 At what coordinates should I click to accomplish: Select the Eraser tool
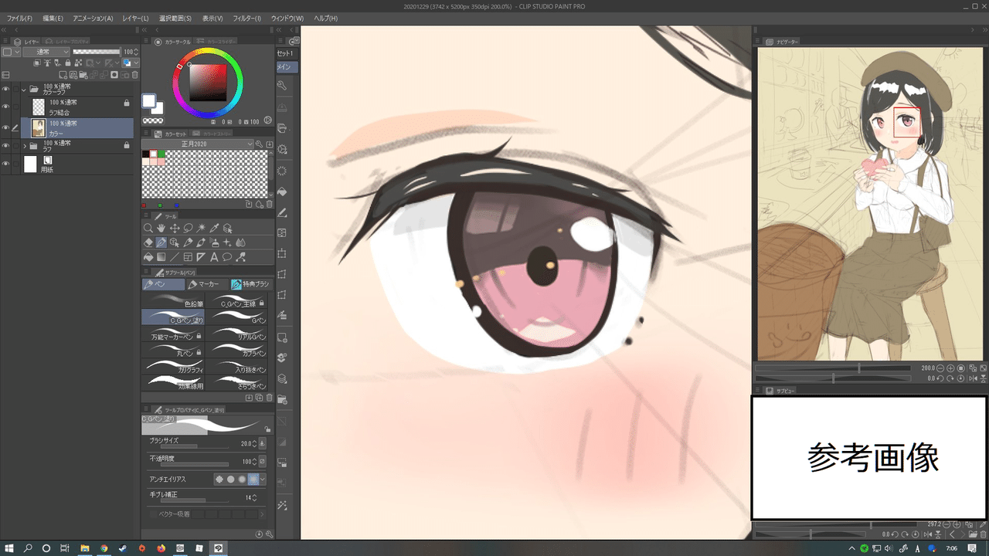tap(148, 242)
